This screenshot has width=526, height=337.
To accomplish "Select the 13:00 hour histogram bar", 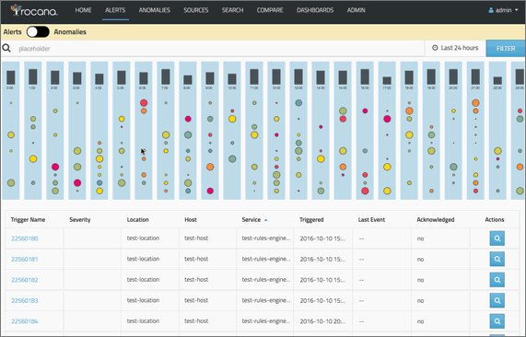I will tap(298, 76).
